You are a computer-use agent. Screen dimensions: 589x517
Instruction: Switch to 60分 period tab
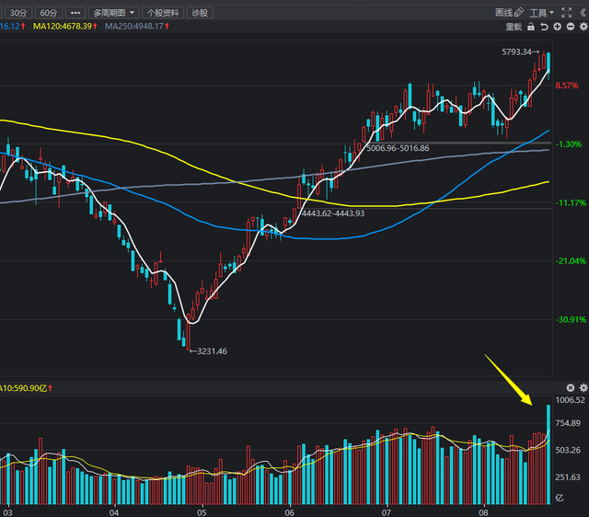pyautogui.click(x=49, y=13)
